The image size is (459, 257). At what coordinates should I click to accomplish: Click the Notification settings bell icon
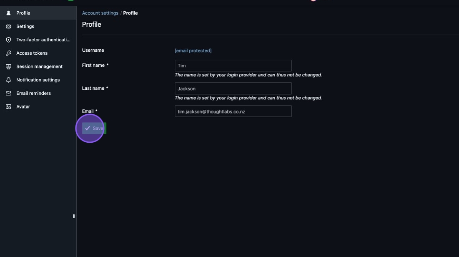coord(8,80)
